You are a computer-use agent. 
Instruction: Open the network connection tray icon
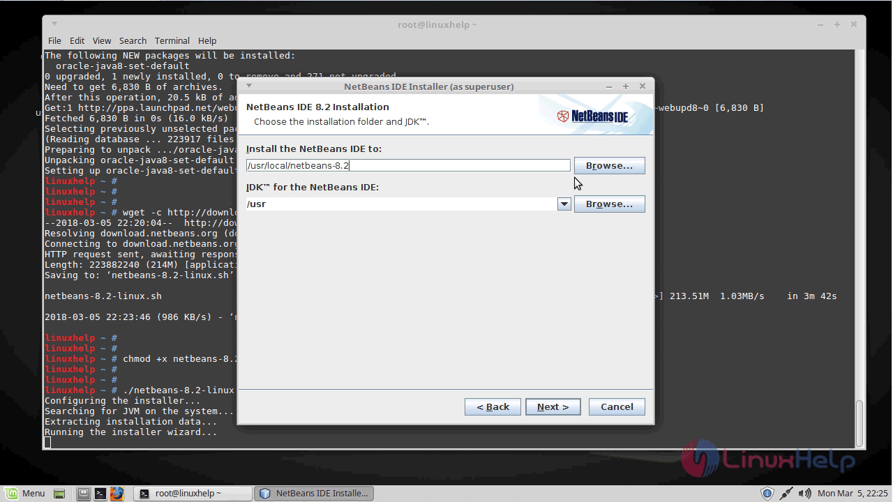tap(786, 494)
